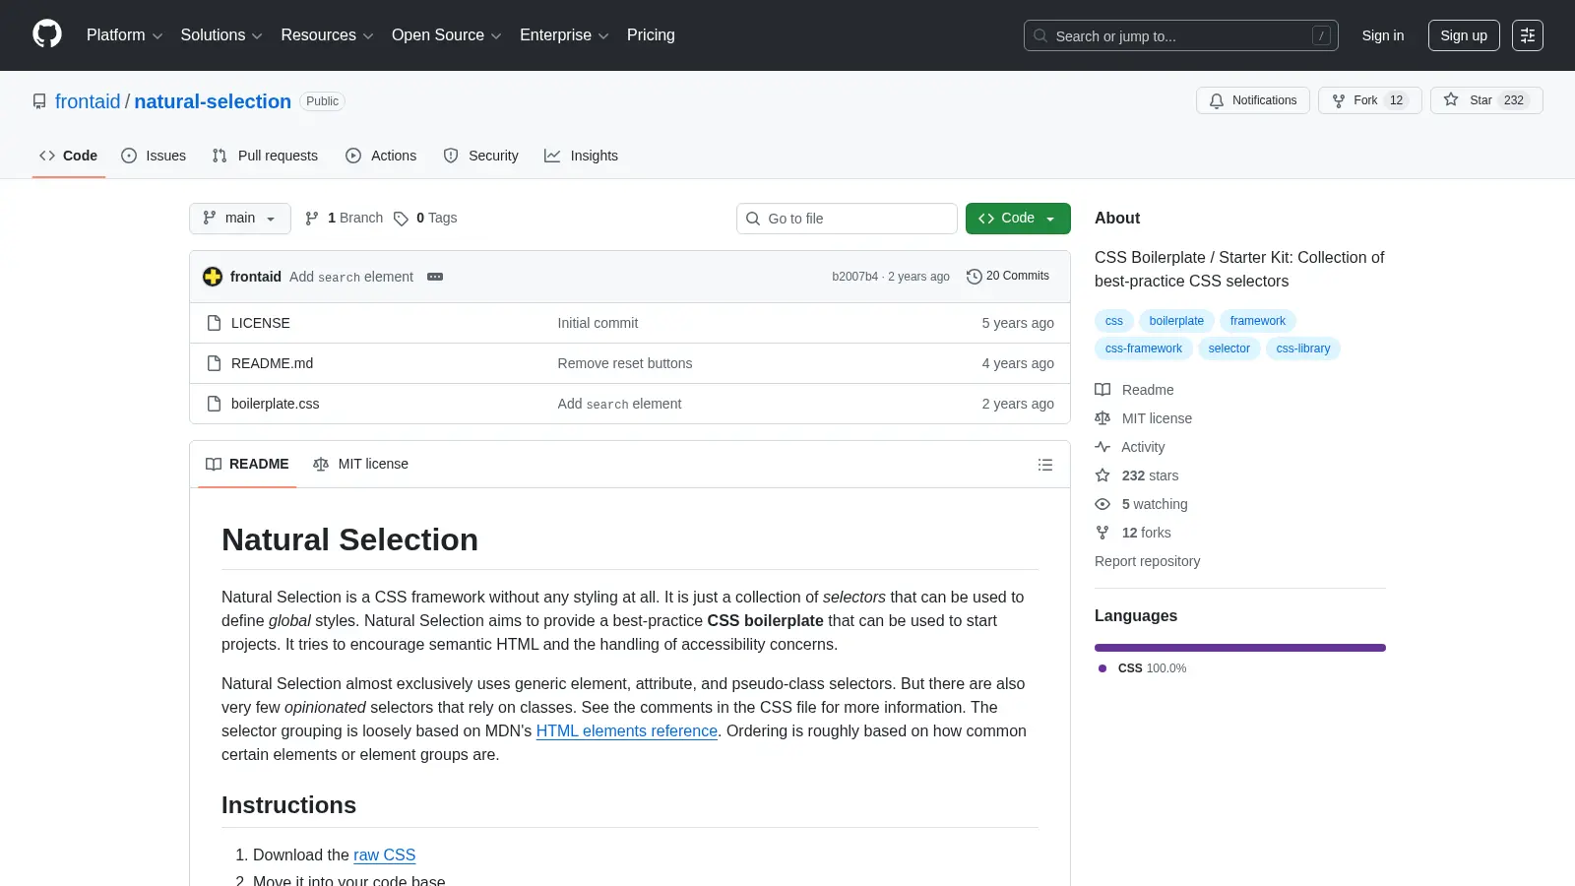1575x886 pixels.
Task: Click the pulse icon beside Activity
Action: coord(1102,447)
